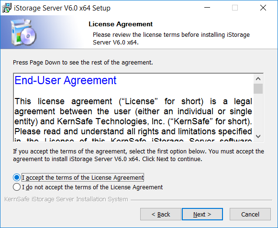The width and height of the screenshot is (278, 228).
Task: Click 'KernSafe iStorage Server Installation System' branding text
Action: 66,199
